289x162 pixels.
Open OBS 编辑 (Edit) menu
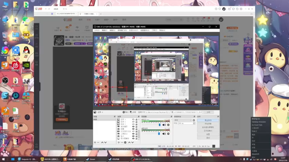click(104, 30)
